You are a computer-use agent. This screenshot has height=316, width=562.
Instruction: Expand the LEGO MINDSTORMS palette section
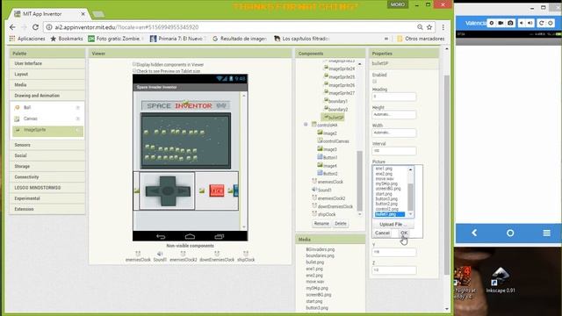click(x=47, y=188)
